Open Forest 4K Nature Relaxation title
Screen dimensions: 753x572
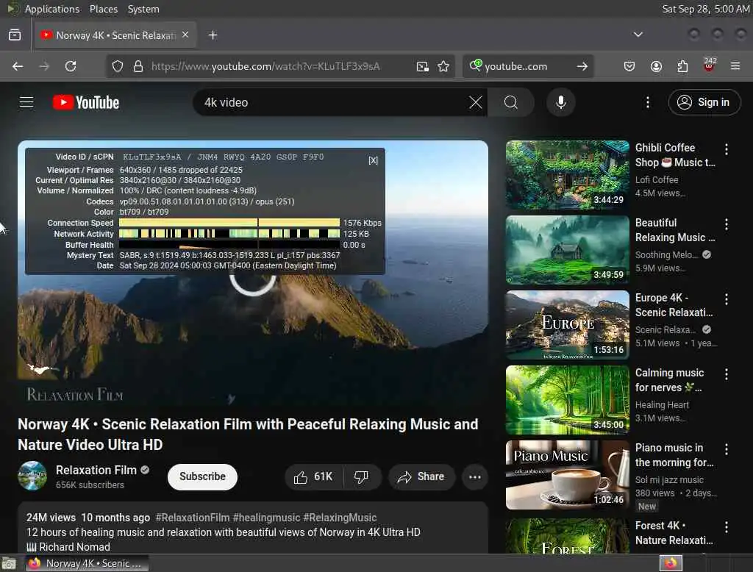click(x=674, y=533)
